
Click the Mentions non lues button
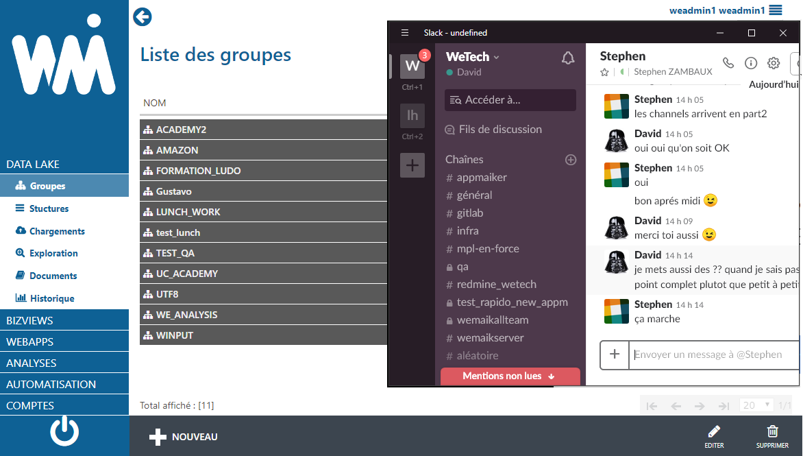(x=510, y=376)
